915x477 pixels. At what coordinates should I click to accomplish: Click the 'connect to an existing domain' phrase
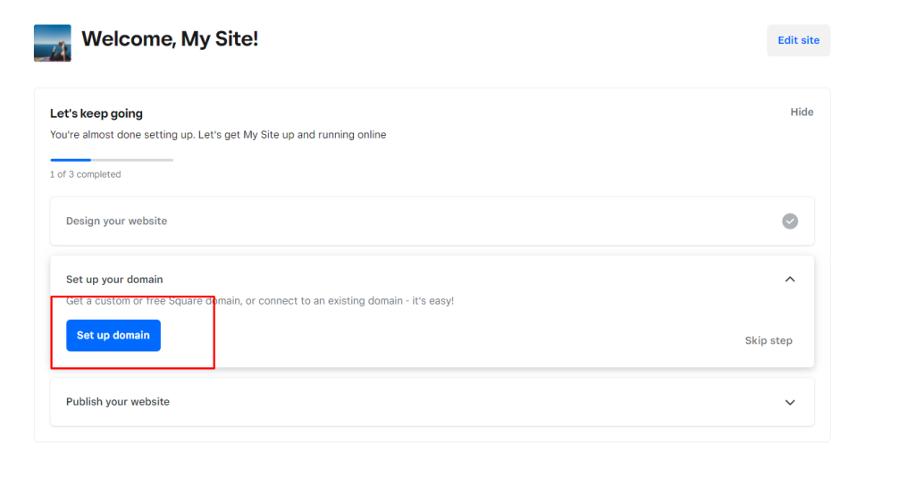click(326, 301)
